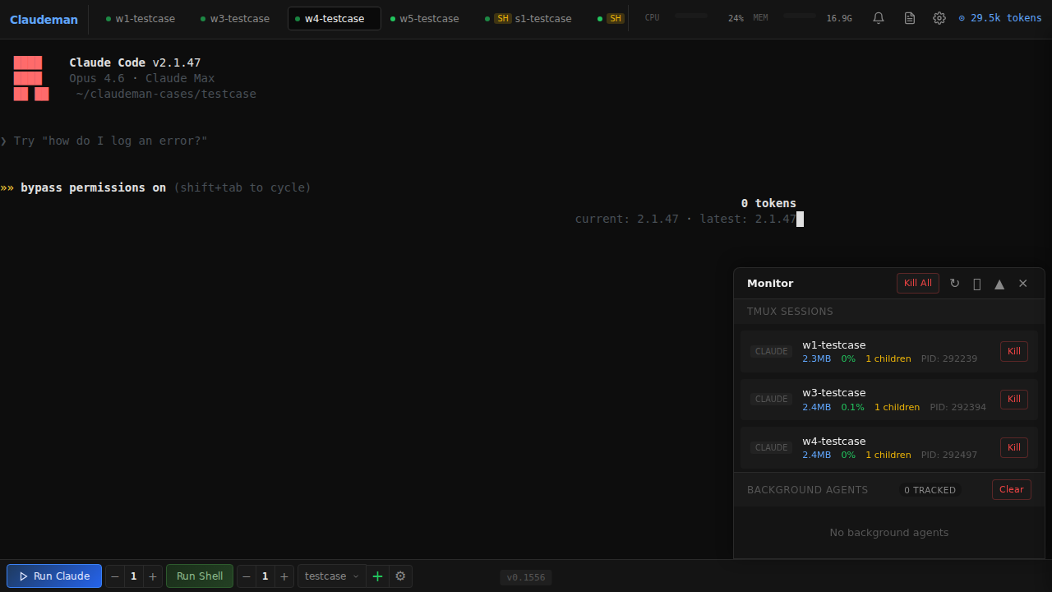Select the w4-testcase tab
The height and width of the screenshot is (592, 1052).
(335, 18)
